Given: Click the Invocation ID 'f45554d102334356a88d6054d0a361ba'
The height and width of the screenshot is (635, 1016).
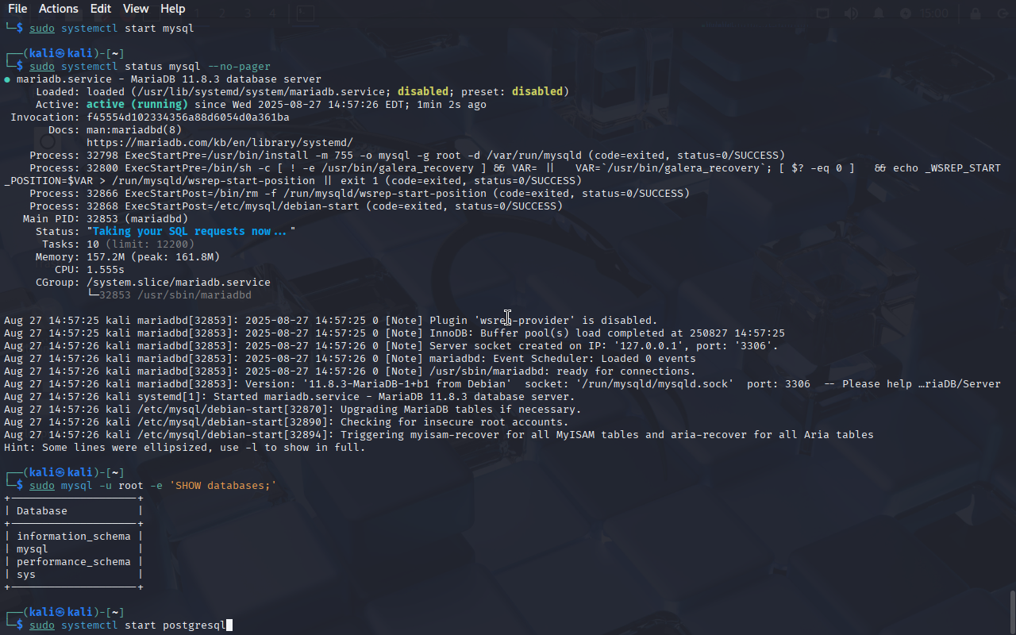Looking at the screenshot, I should coord(188,117).
